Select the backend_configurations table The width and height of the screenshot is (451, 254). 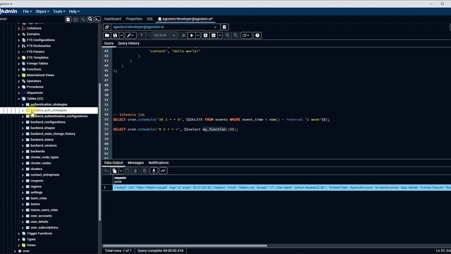pyautogui.click(x=48, y=122)
